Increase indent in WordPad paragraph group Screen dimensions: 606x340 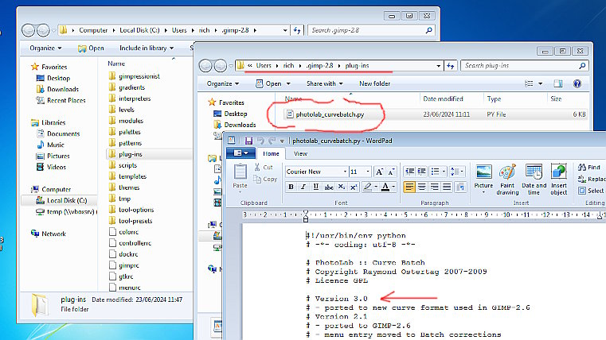(421, 172)
